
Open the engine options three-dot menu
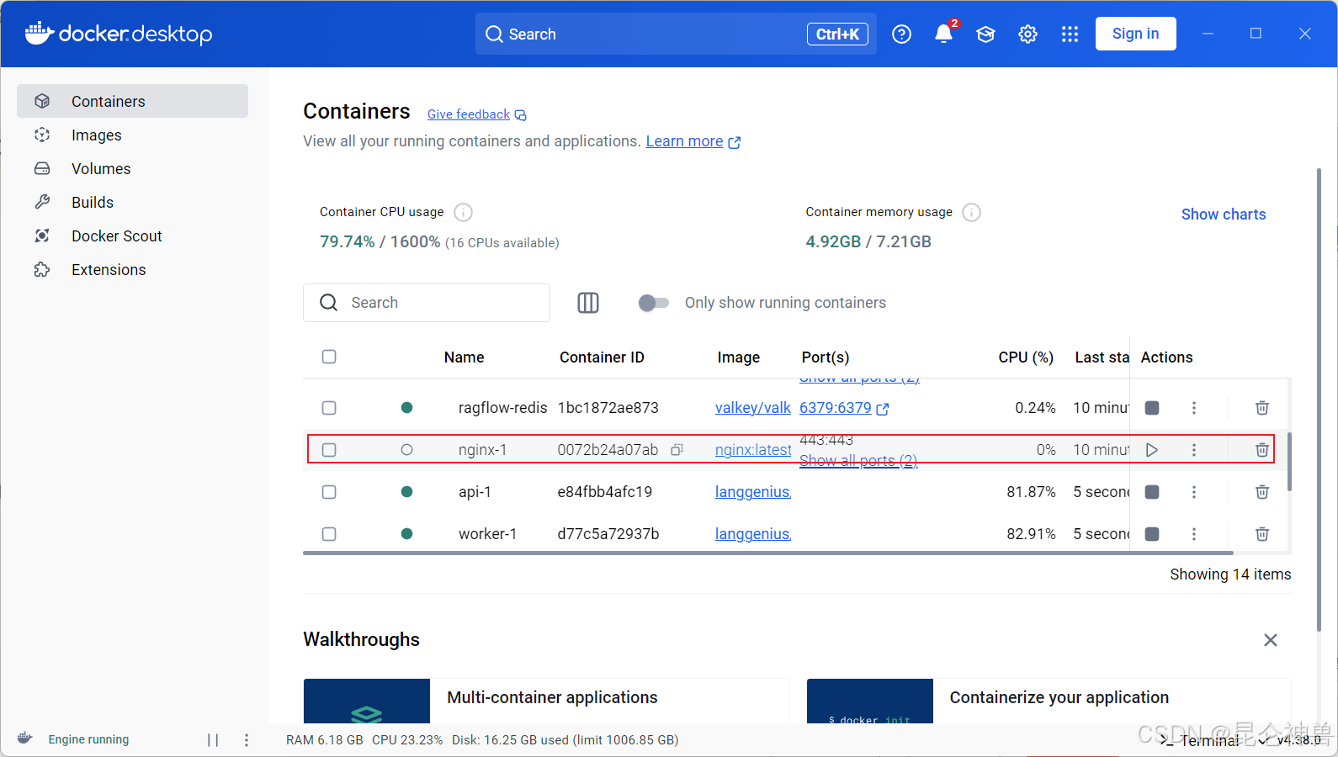[x=247, y=740]
